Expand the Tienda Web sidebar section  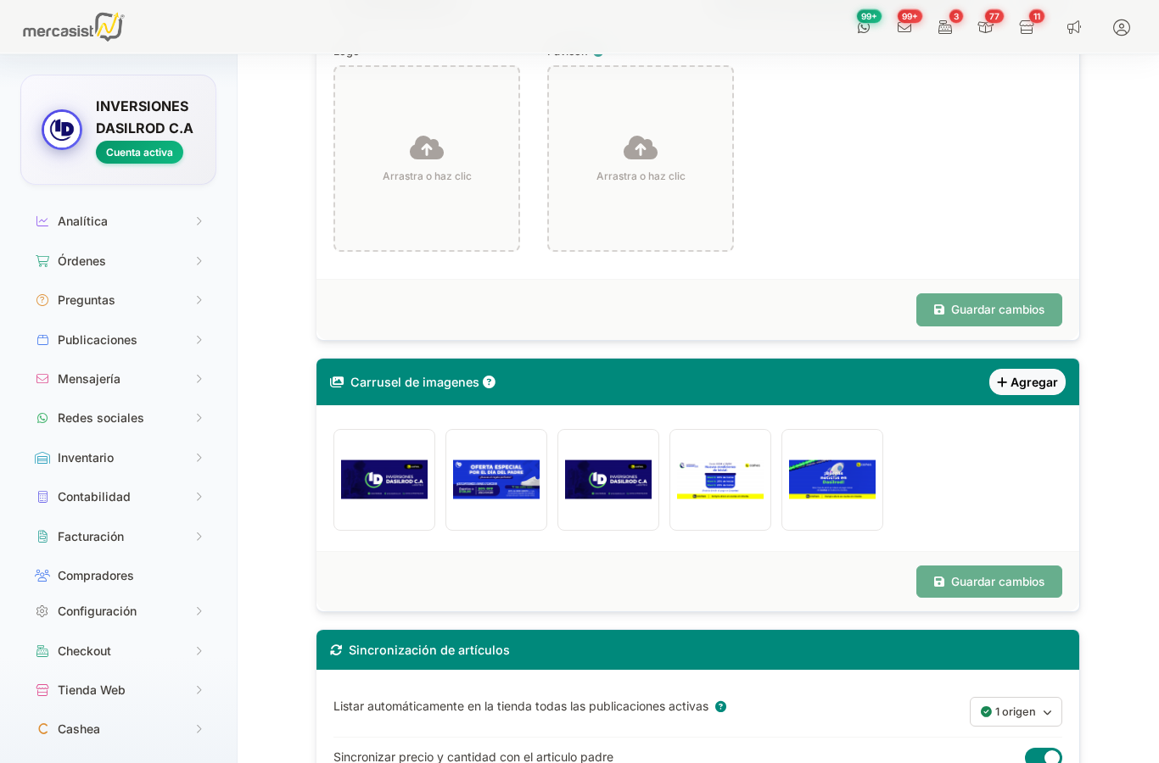[x=118, y=690]
